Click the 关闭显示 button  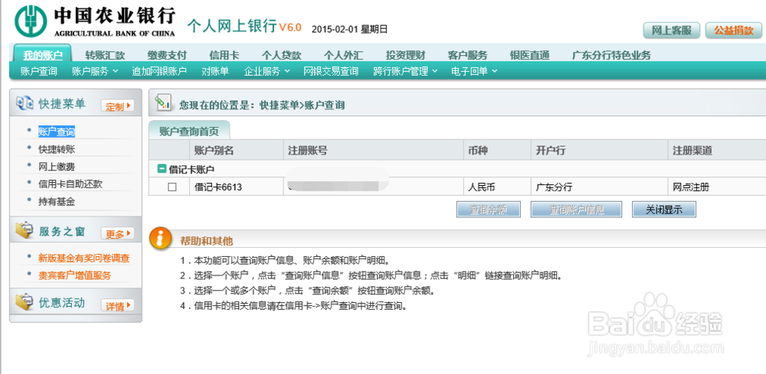[x=664, y=210]
